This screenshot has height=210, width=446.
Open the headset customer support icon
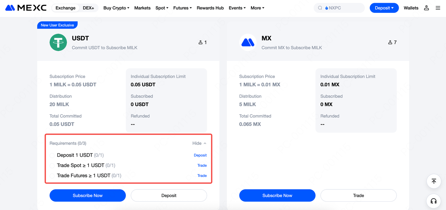[x=434, y=201]
